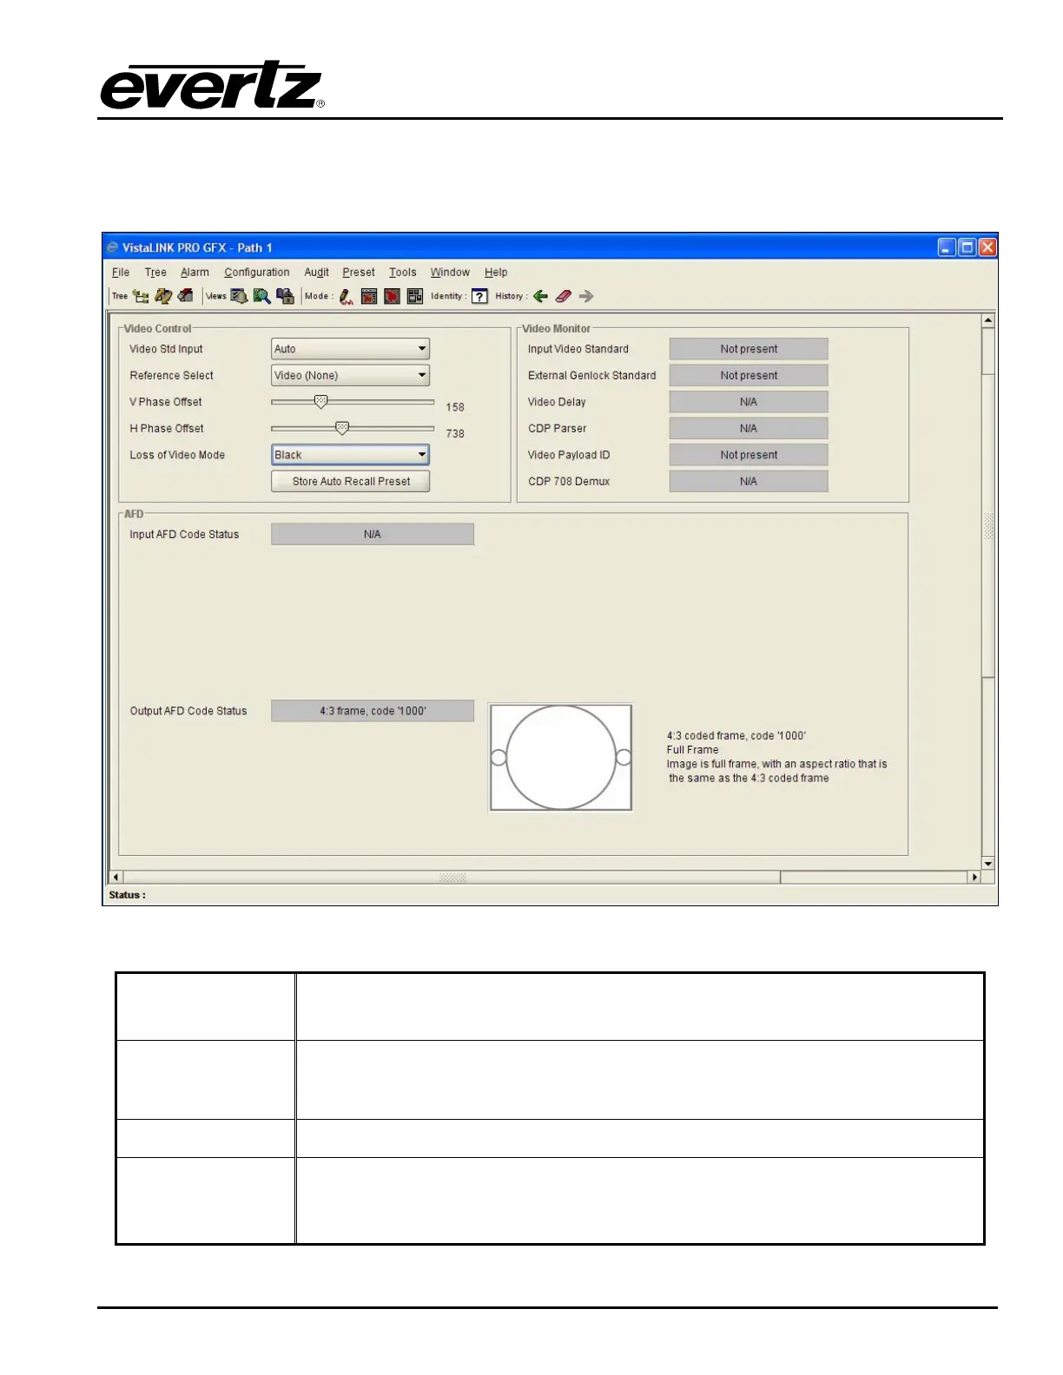Image resolution: width=1063 pixels, height=1375 pixels.
Task: Click the magnifying glass Views icon
Action: 261,296
